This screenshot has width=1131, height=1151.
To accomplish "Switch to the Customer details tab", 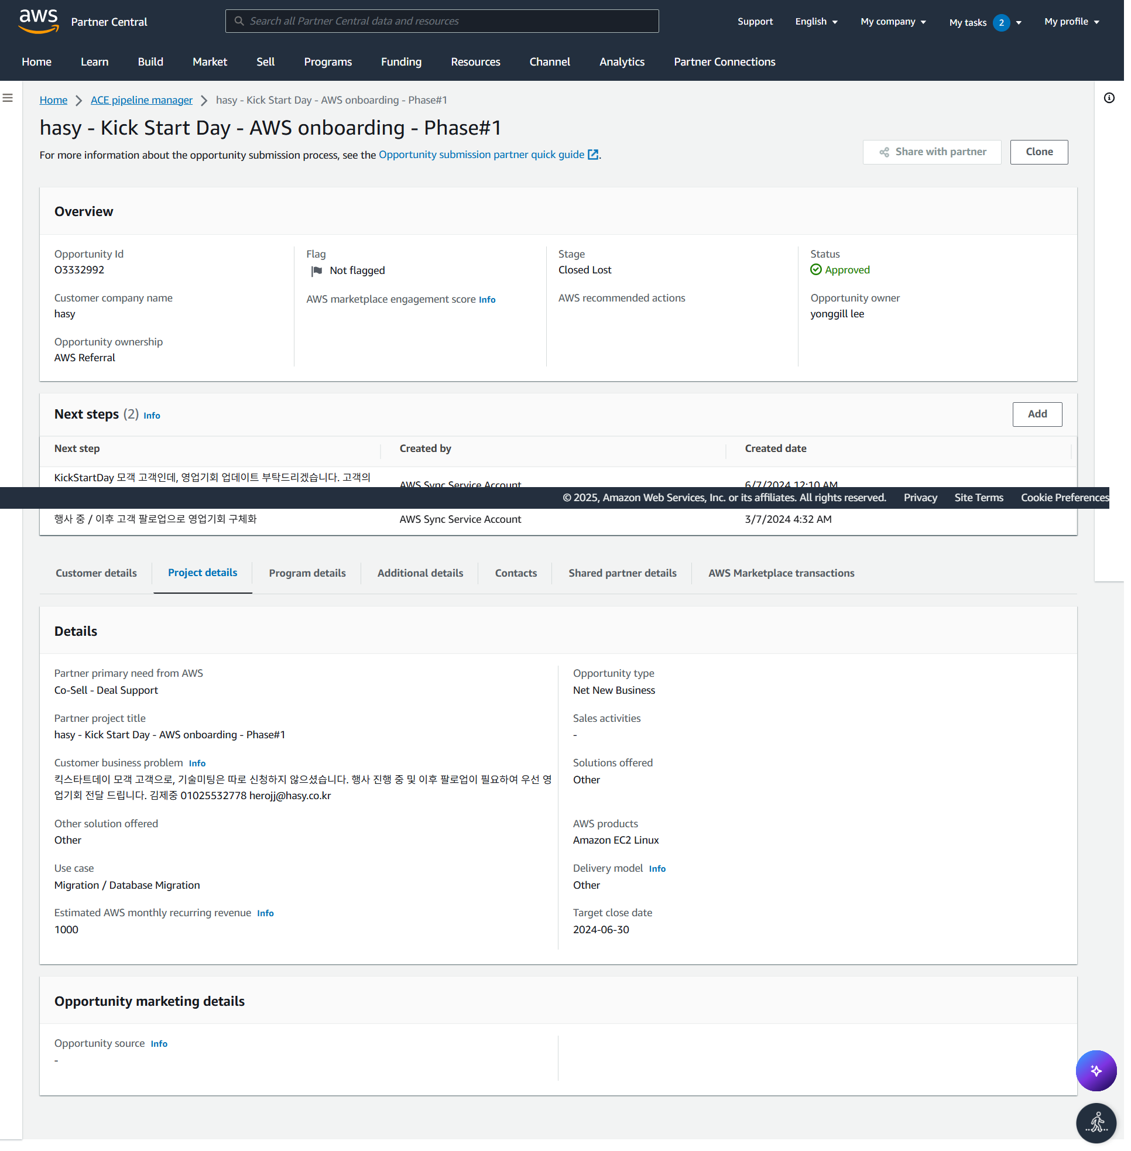I will pyautogui.click(x=96, y=573).
